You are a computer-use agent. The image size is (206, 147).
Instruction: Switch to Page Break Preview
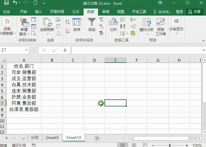tap(145, 145)
